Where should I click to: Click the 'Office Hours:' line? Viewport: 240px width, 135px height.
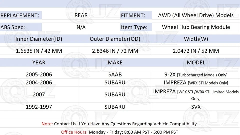coord(120,132)
